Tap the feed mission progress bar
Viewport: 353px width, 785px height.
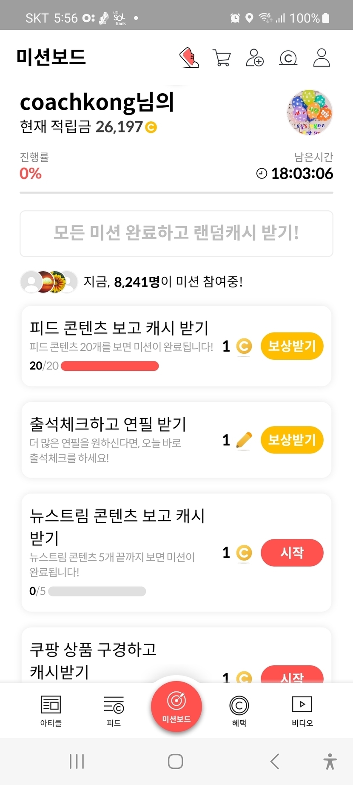pyautogui.click(x=110, y=366)
